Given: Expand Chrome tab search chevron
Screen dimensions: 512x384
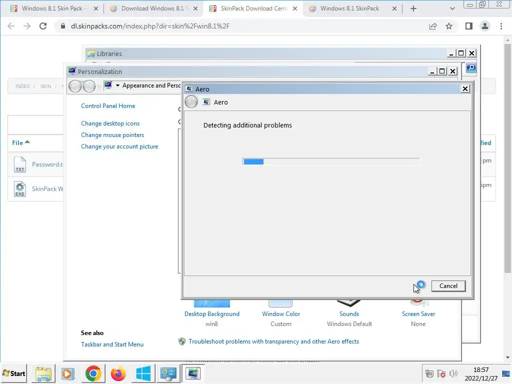Looking at the screenshot, I should point(452,8).
